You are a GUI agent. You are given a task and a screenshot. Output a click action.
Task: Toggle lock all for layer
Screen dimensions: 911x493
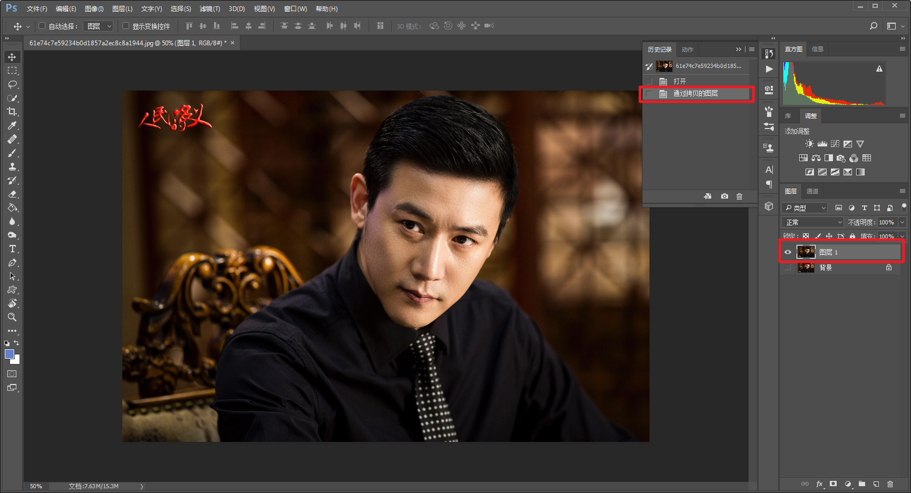pos(852,236)
